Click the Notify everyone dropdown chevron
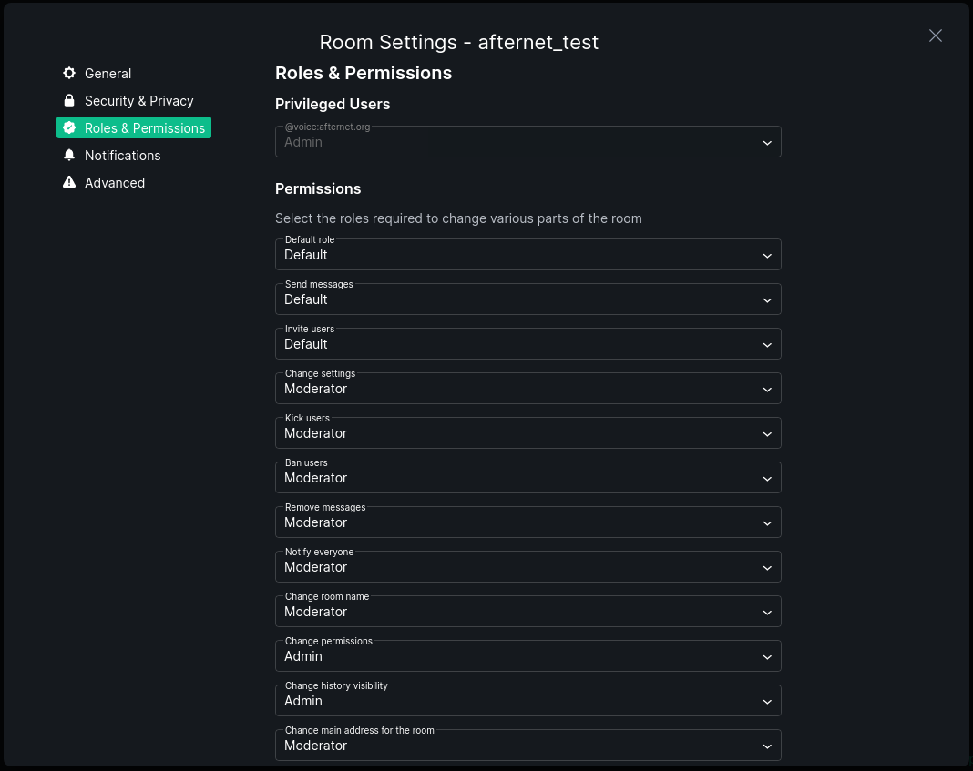 tap(766, 568)
